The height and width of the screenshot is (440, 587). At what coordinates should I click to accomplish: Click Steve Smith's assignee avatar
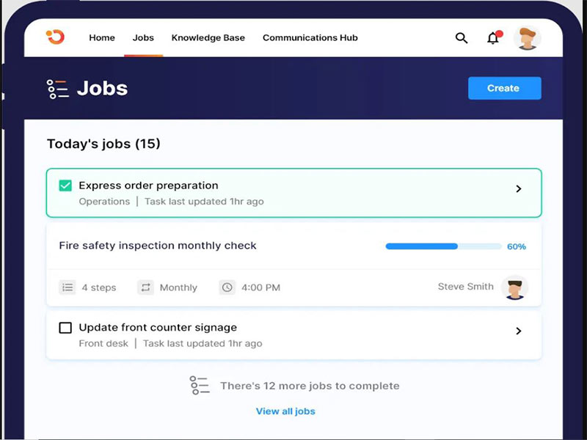514,287
